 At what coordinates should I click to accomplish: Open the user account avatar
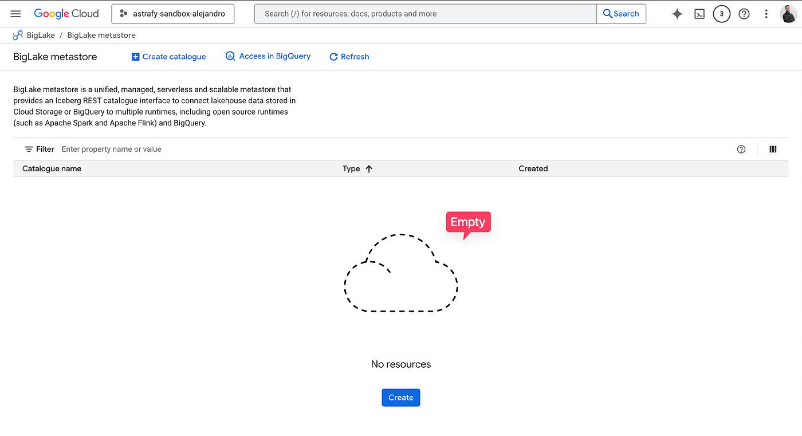click(x=788, y=14)
